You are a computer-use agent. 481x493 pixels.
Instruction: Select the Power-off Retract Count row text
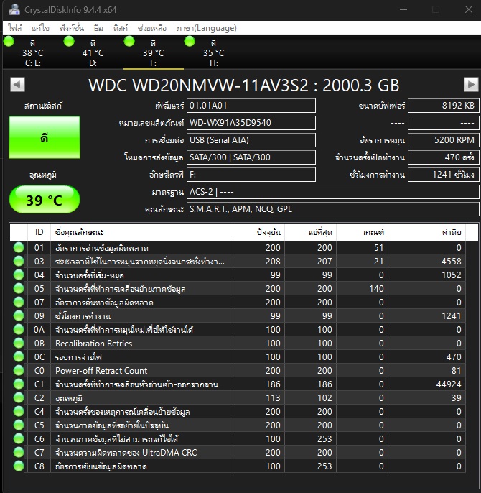(x=101, y=371)
